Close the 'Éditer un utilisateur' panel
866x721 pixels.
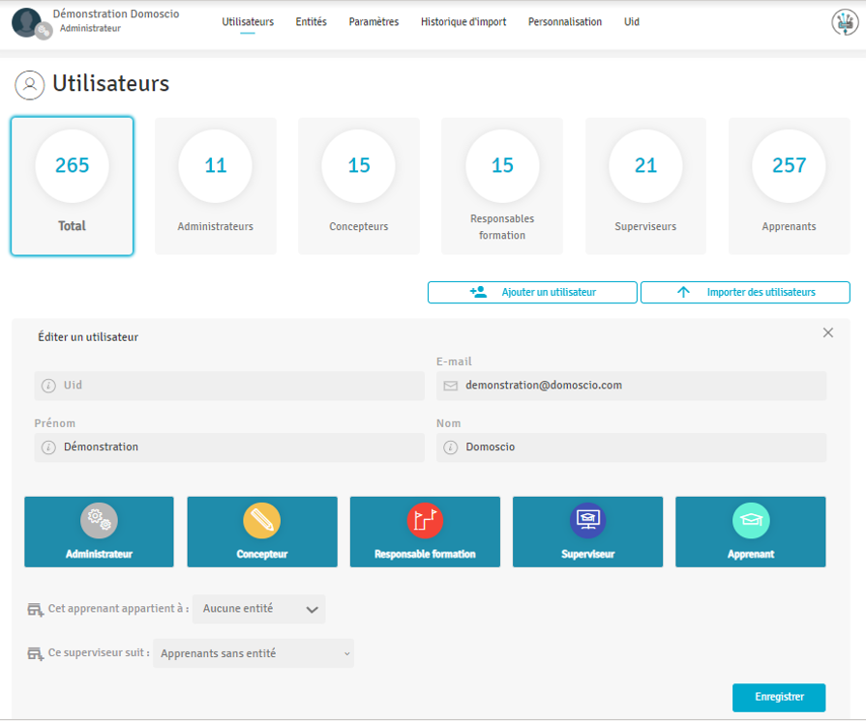[x=827, y=332]
